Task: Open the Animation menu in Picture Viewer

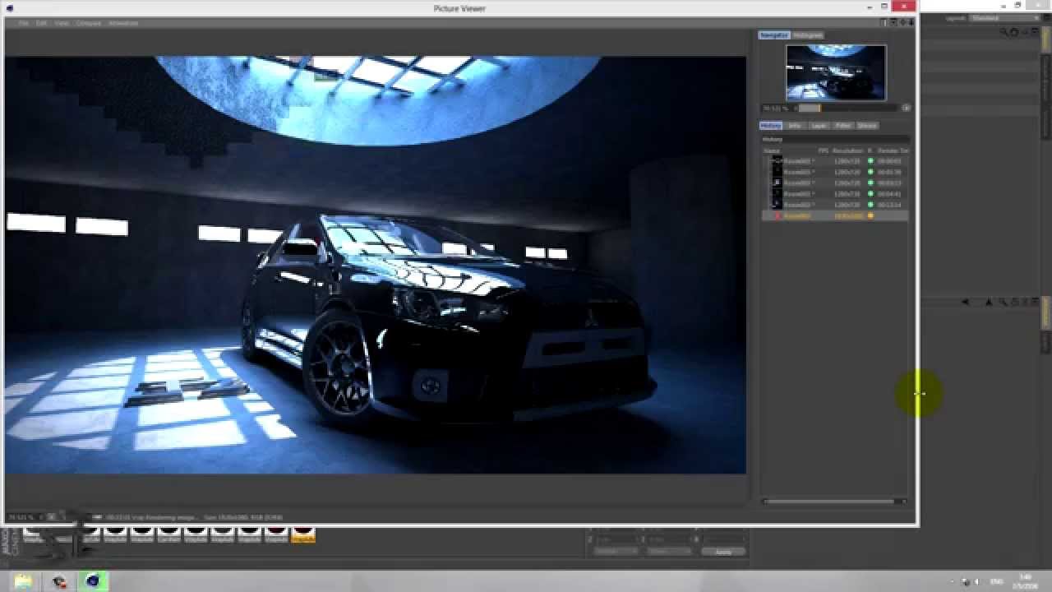Action: [x=123, y=23]
